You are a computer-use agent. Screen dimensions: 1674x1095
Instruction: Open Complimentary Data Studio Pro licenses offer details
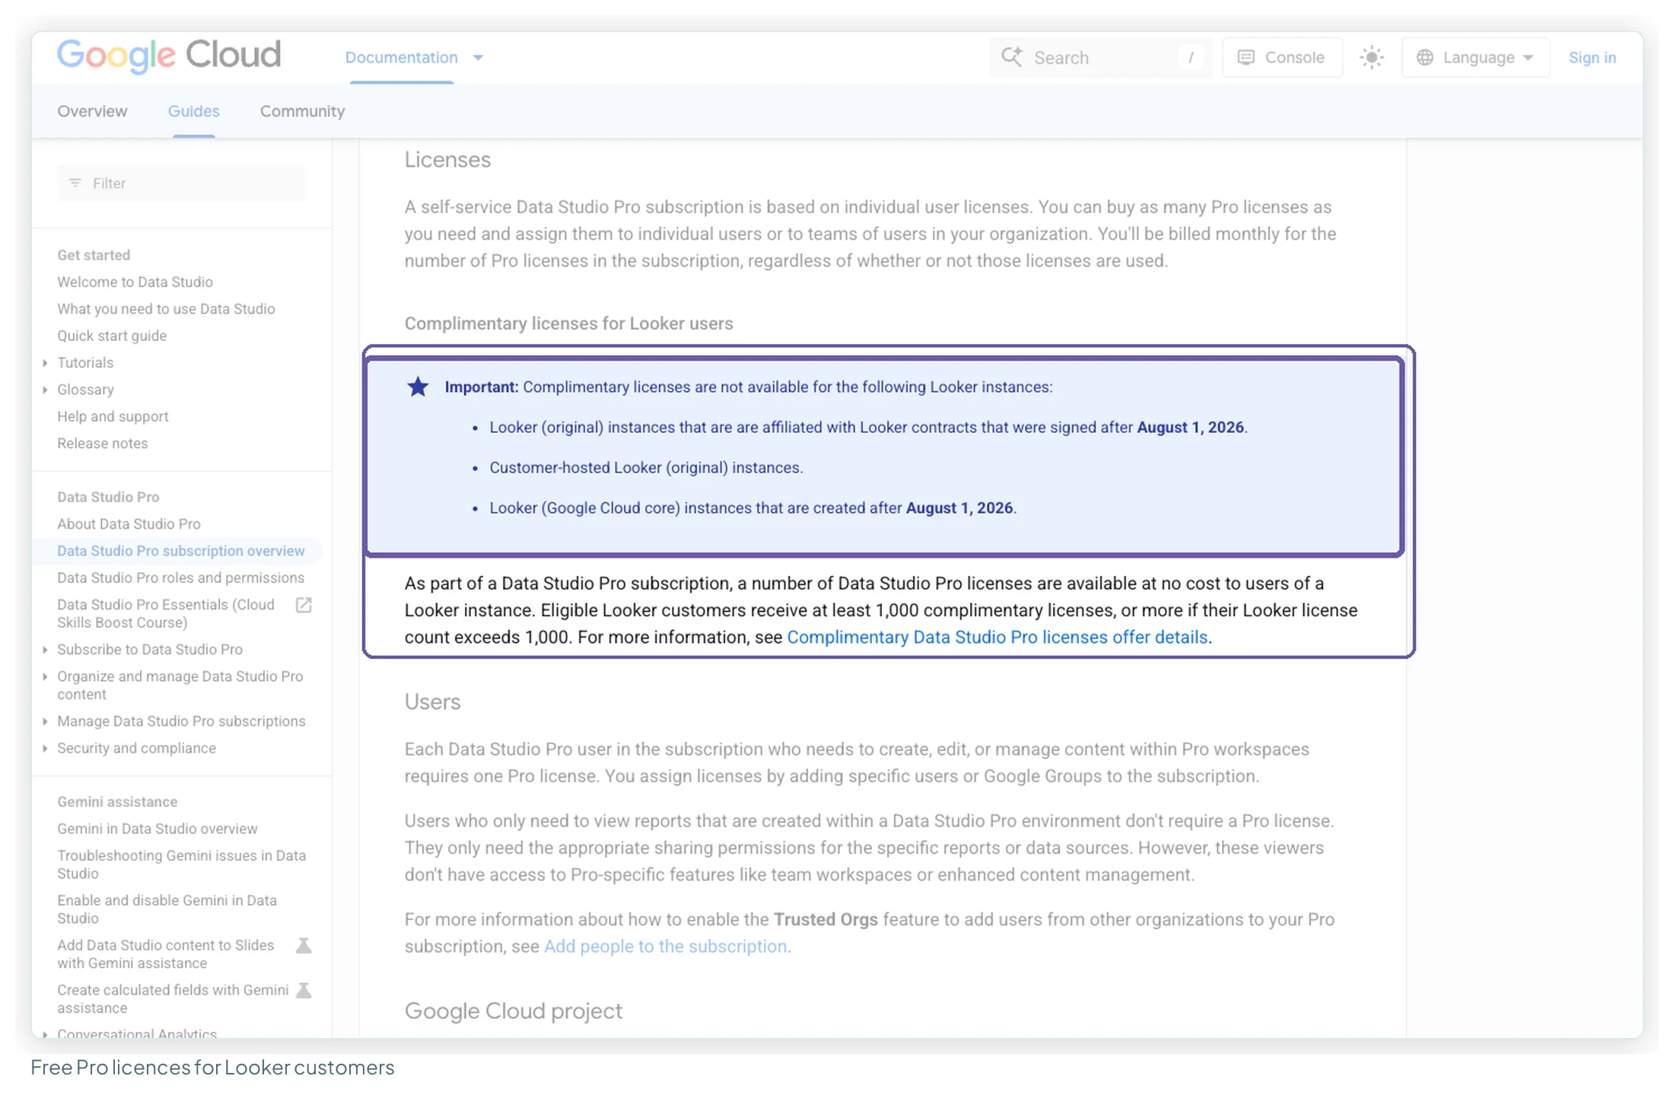pyautogui.click(x=997, y=638)
